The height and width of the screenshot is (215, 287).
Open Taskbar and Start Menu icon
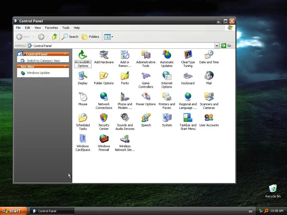tap(188, 118)
